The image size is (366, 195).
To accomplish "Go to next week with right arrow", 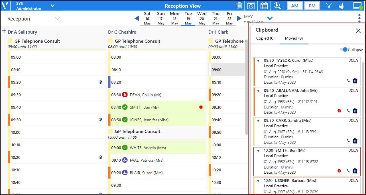I will (239, 19).
